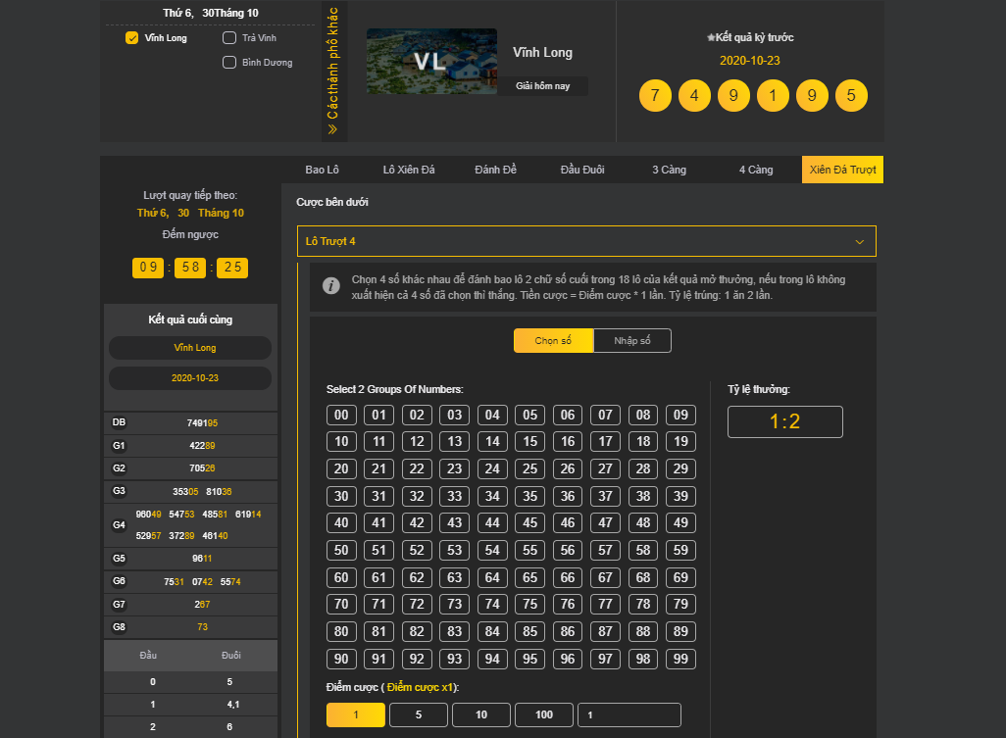The height and width of the screenshot is (738, 1006).
Task: Click the G4 prize badge in results
Action: tap(119, 524)
